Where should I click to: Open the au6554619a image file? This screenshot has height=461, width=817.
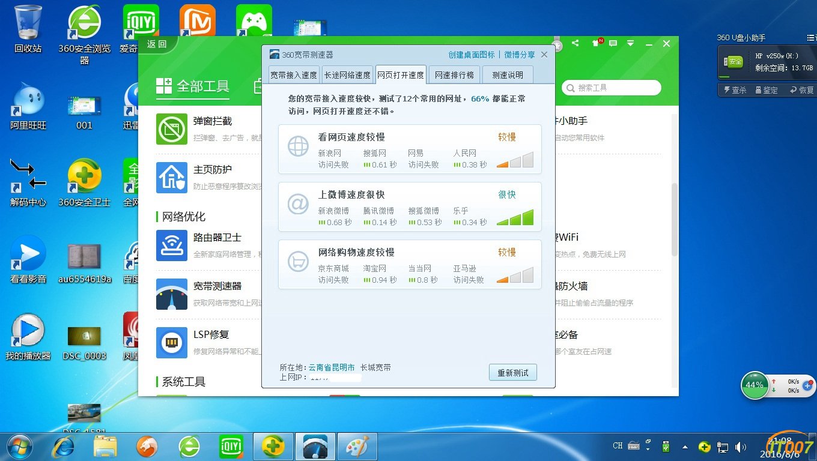pyautogui.click(x=85, y=263)
